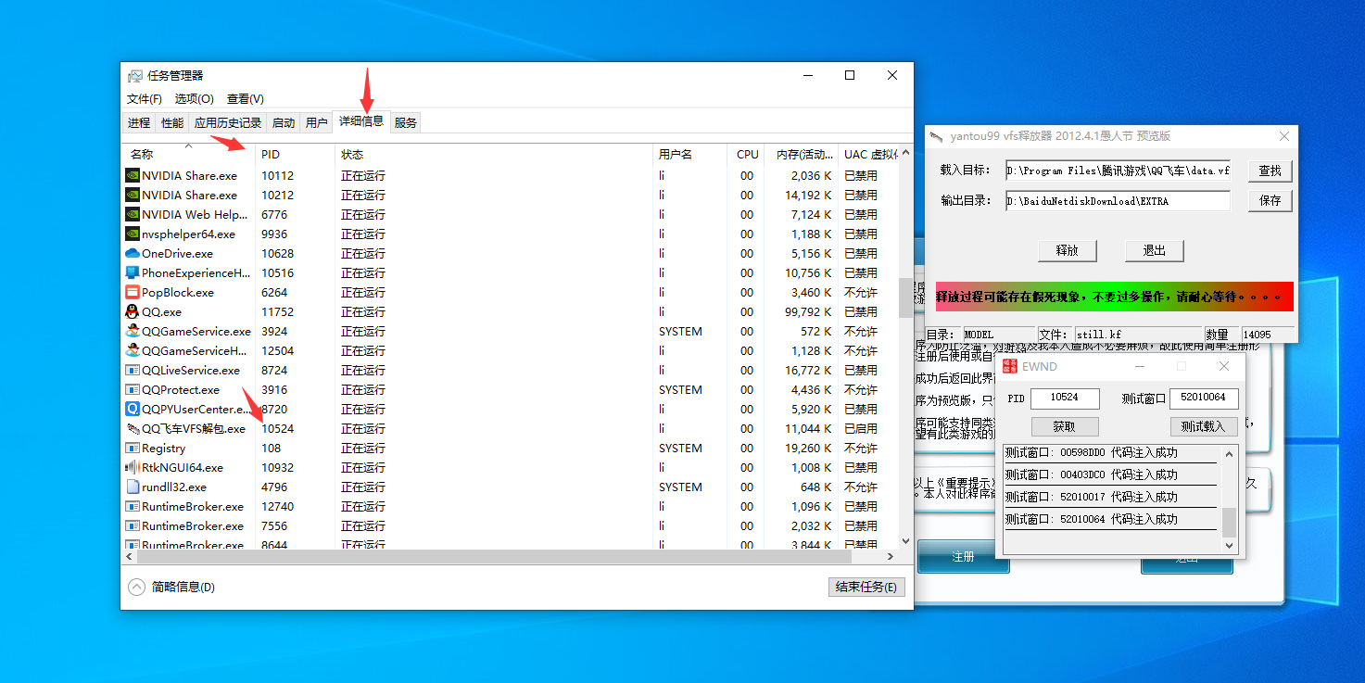
Task: Click the 释放 button
Action: [1068, 250]
